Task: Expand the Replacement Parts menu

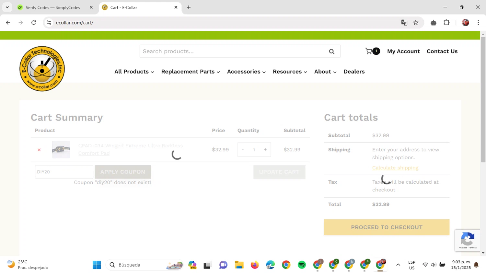Action: 191,72
